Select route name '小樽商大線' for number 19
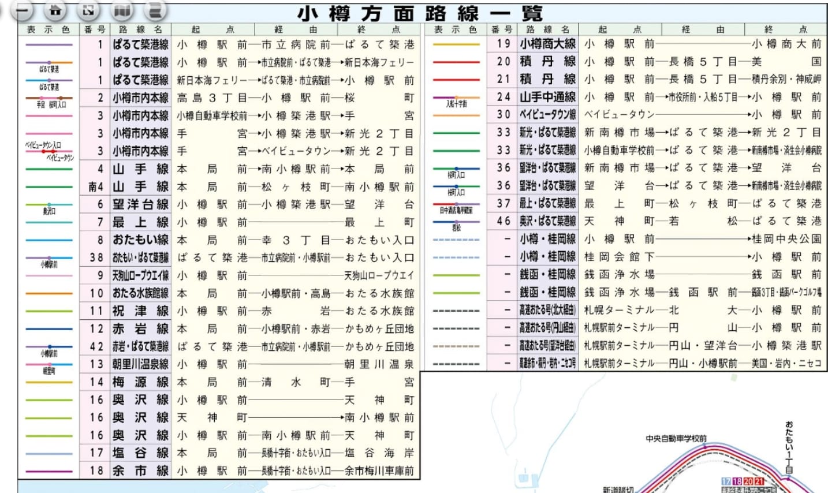The image size is (828, 493). coord(547,43)
